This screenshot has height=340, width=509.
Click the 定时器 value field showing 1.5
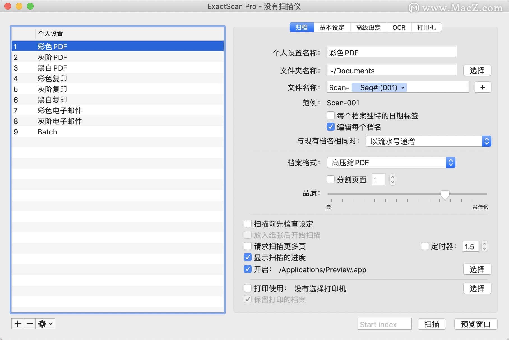(471, 246)
